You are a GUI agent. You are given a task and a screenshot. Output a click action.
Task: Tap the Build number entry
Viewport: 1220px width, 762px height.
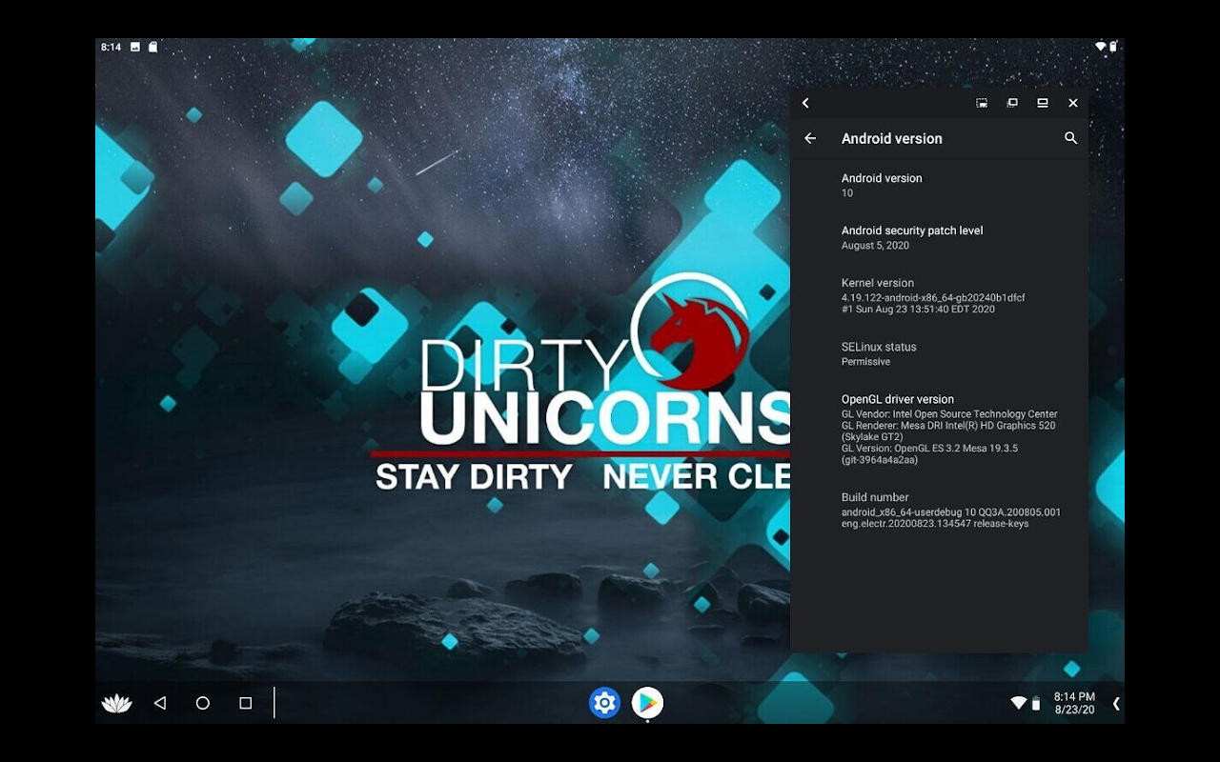939,510
